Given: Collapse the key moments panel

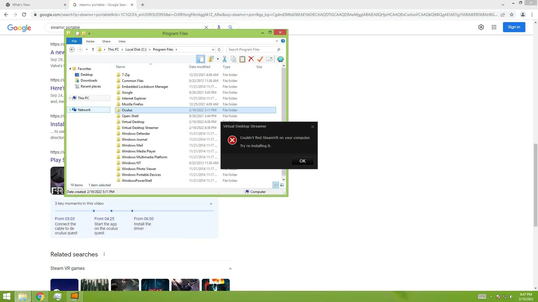Looking at the screenshot, I should coord(211,204).
